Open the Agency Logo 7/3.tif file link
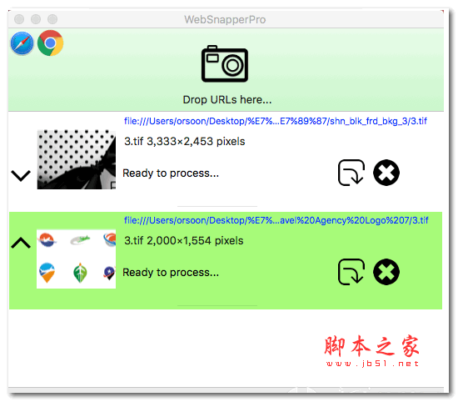458x402 pixels. point(276,220)
